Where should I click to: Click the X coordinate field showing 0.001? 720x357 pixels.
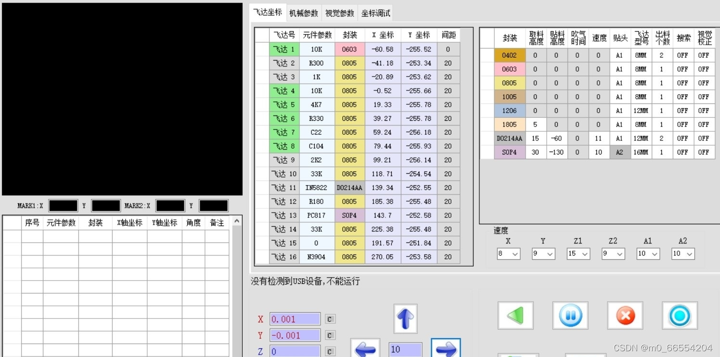295,319
